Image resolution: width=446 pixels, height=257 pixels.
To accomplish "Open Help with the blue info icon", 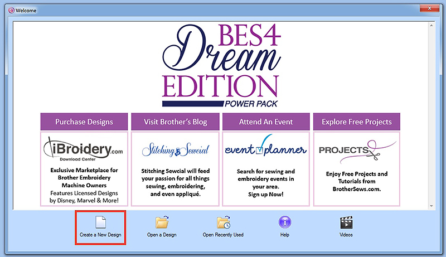I will (284, 222).
